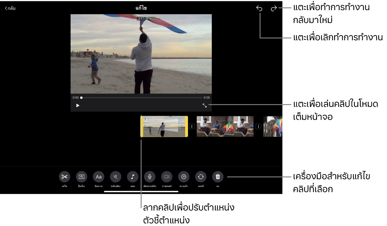
Task: Click the clip duration badge on the preview
Action: (141, 18)
